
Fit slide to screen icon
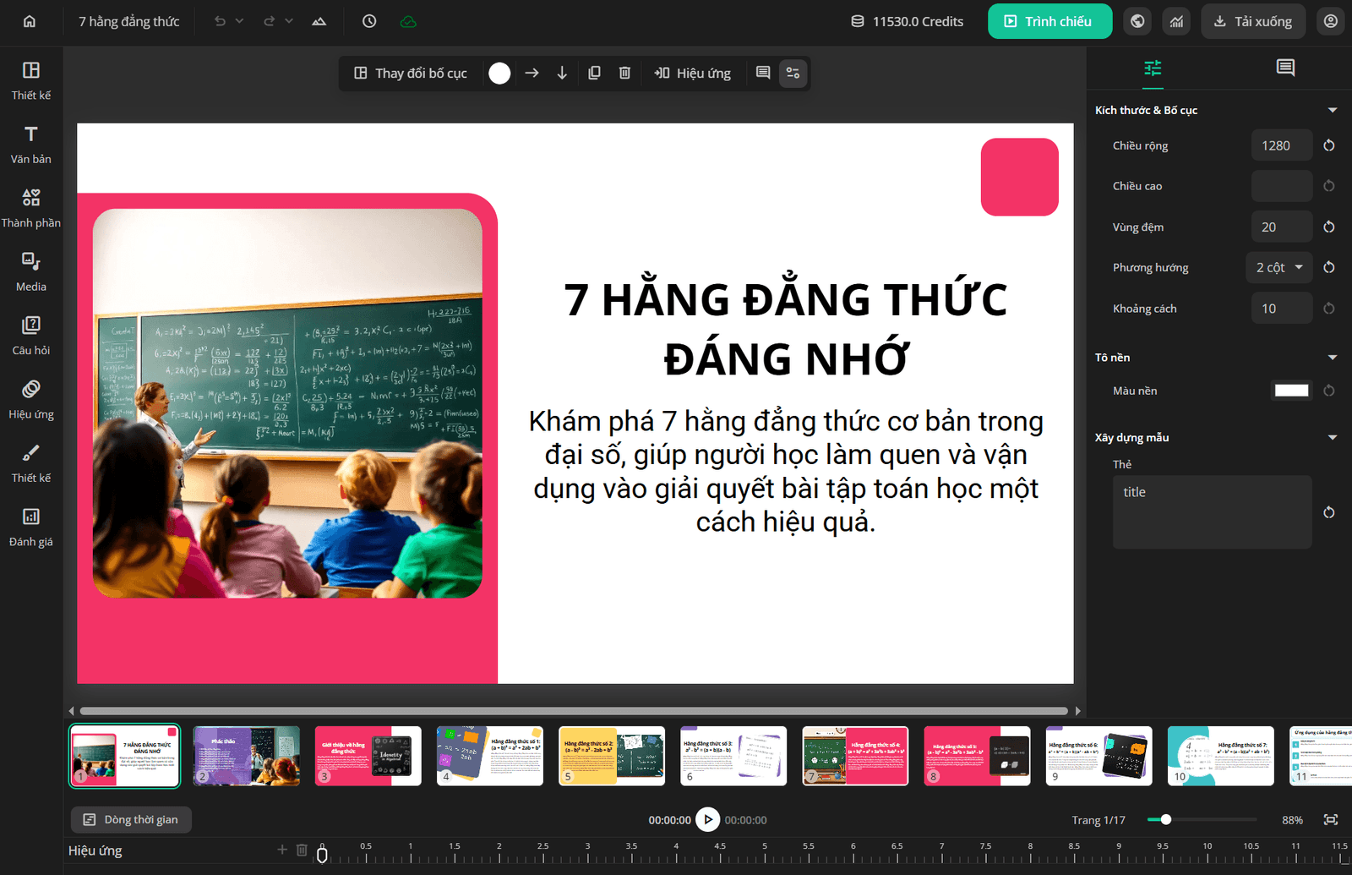tap(1331, 819)
